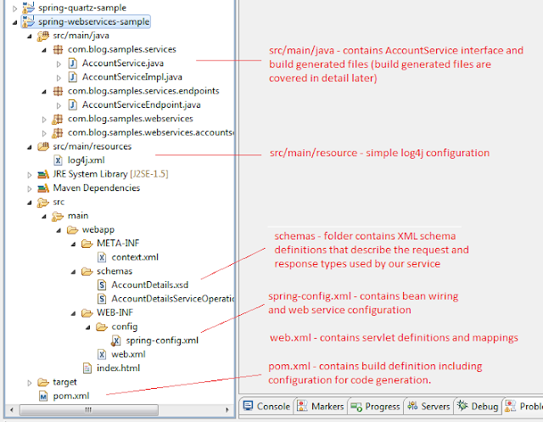Viewport: 543px width, 422px height.
Task: Click the index.html file icon
Action: [x=87, y=368]
